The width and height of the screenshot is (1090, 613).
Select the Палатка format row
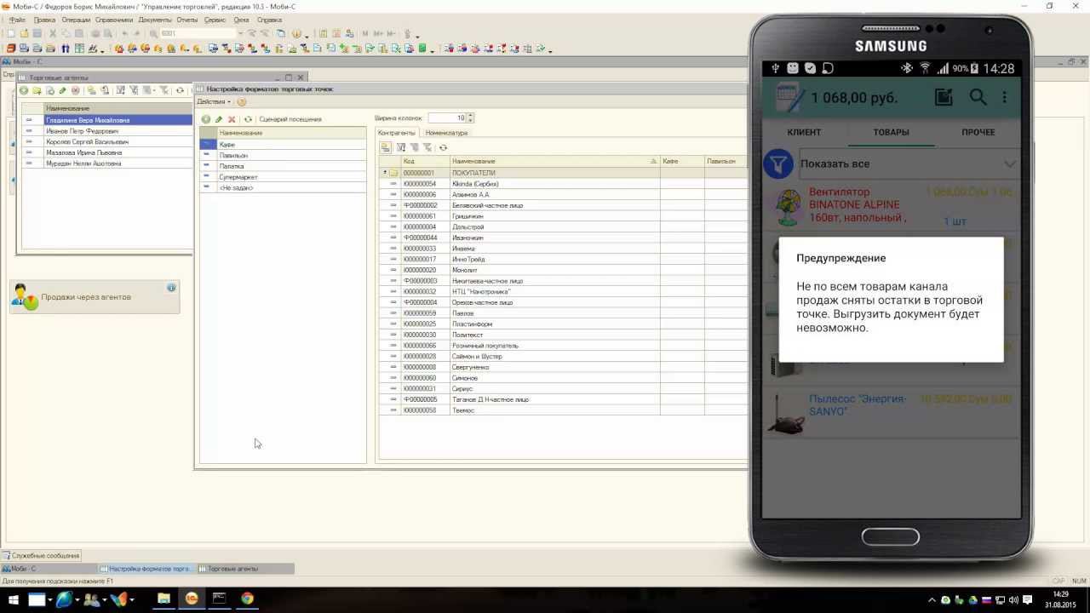[283, 166]
